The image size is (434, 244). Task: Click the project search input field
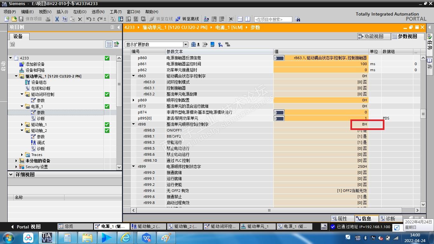point(273,19)
